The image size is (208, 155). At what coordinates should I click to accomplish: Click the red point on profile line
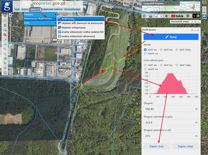click(x=102, y=71)
